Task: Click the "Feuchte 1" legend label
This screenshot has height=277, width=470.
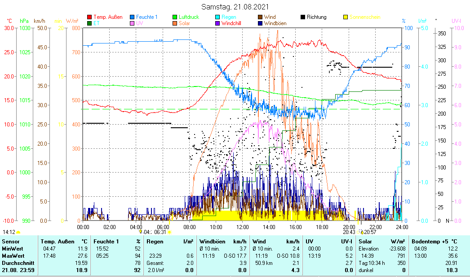Action: coord(146,17)
